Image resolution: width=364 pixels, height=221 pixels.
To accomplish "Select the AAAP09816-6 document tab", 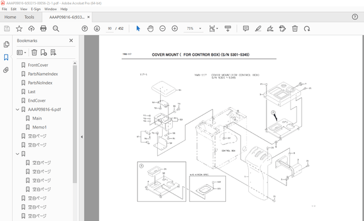I will pos(66,17).
